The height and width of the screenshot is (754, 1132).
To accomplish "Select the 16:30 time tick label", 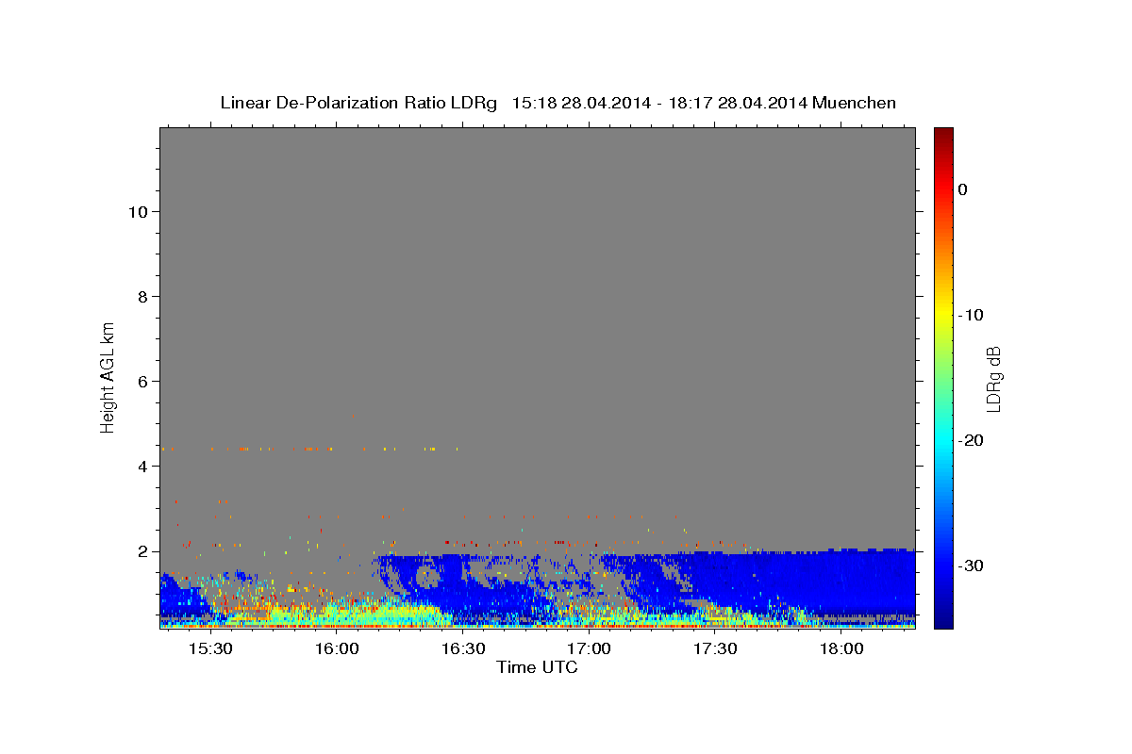I will (x=463, y=649).
